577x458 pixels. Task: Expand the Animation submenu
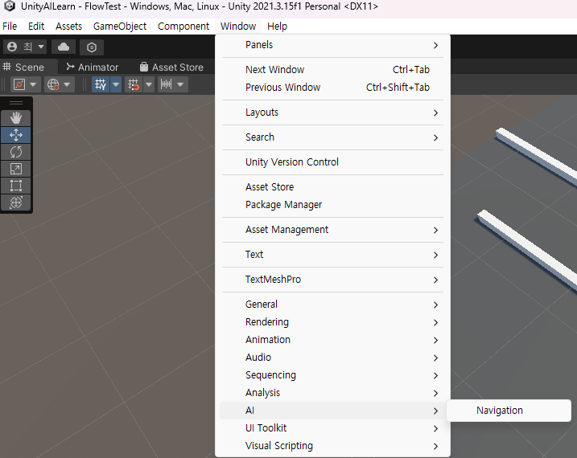tap(332, 340)
